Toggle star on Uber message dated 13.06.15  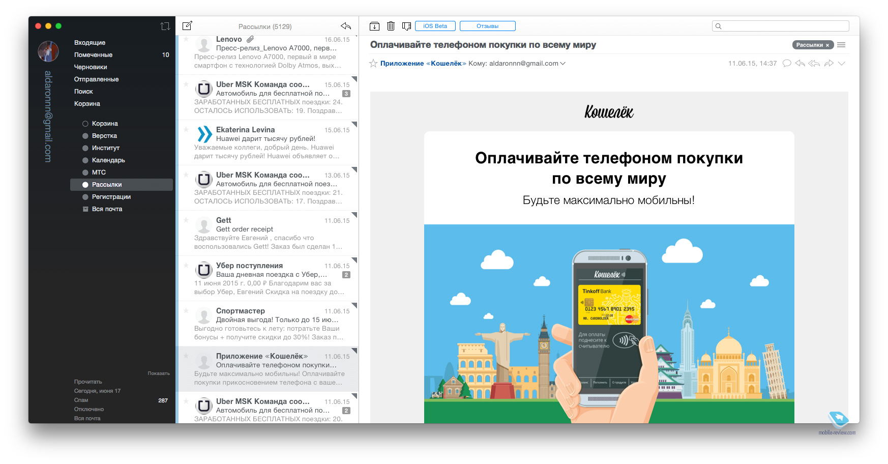[186, 175]
